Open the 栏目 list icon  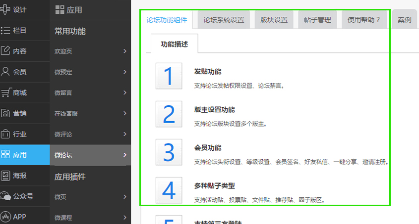click(5, 30)
